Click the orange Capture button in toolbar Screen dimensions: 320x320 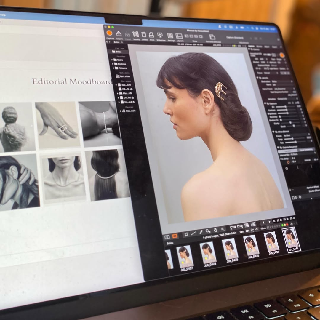[x=110, y=33]
